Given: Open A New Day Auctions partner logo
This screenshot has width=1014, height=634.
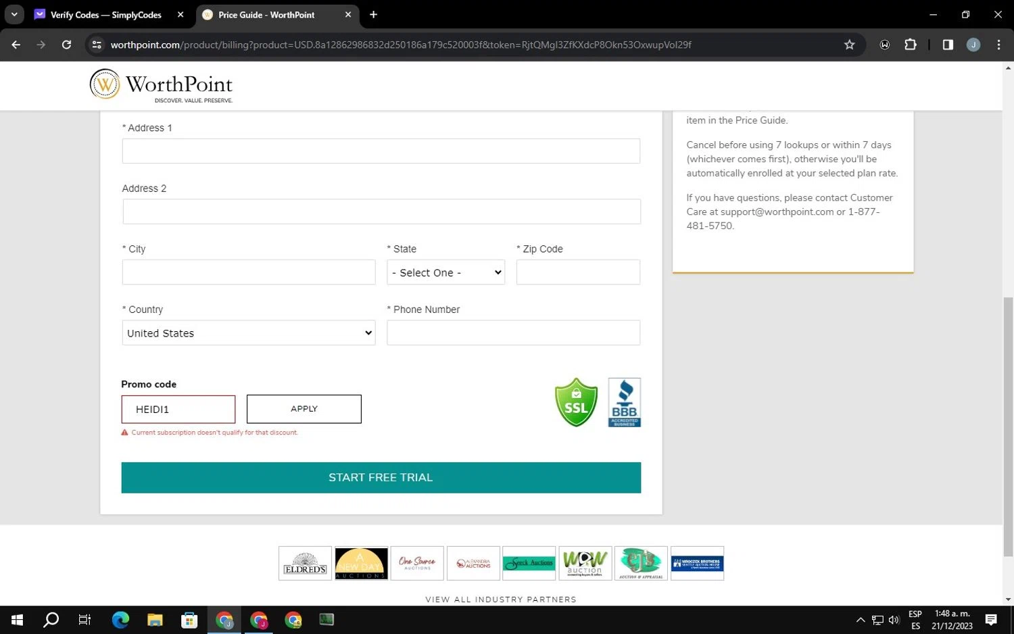Looking at the screenshot, I should point(361,563).
